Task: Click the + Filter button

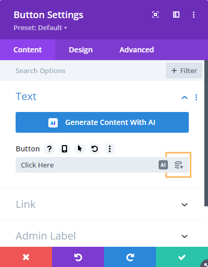Action: [184, 71]
